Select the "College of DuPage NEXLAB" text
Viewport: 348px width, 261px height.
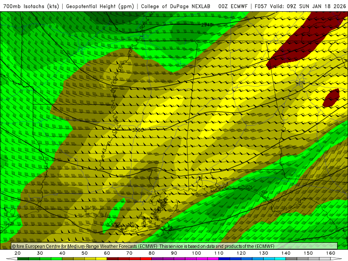tap(176, 6)
